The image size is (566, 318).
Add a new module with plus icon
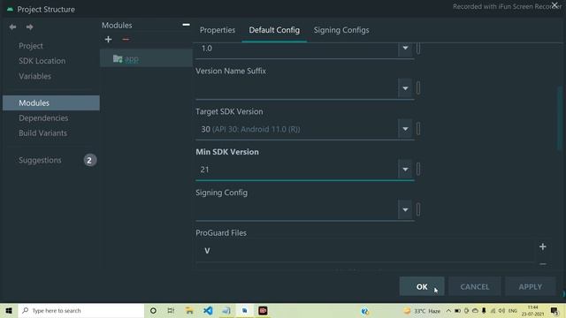pos(108,39)
